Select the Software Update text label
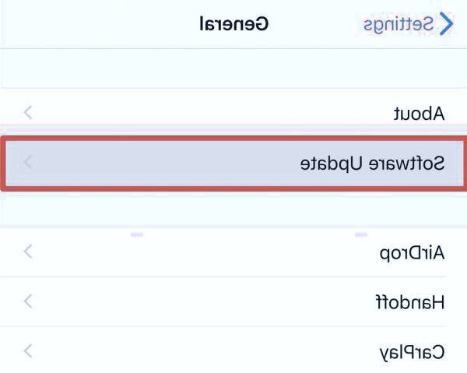This screenshot has height=373, width=467. (373, 164)
